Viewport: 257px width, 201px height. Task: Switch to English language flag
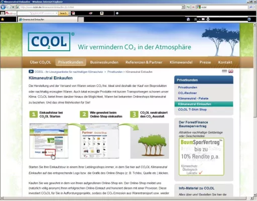pos(231,71)
